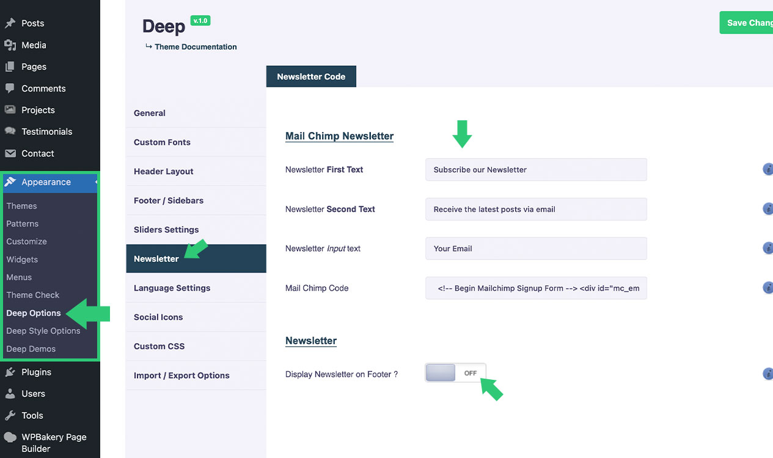
Task: Click the Media icon in admin sidebar
Action: click(x=10, y=45)
